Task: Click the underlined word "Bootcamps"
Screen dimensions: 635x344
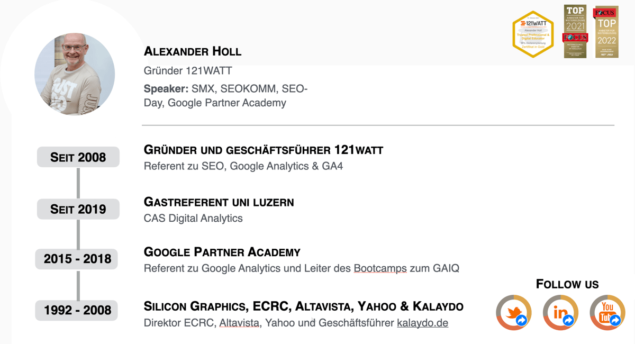Action: pyautogui.click(x=380, y=268)
